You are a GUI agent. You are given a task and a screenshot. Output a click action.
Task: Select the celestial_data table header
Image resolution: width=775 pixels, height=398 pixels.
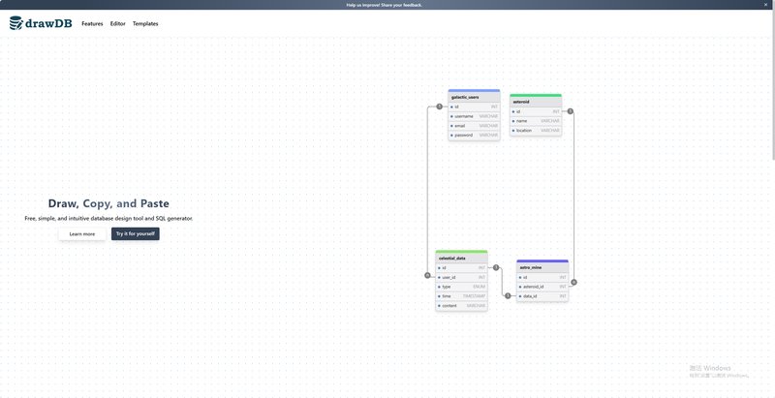pos(461,259)
